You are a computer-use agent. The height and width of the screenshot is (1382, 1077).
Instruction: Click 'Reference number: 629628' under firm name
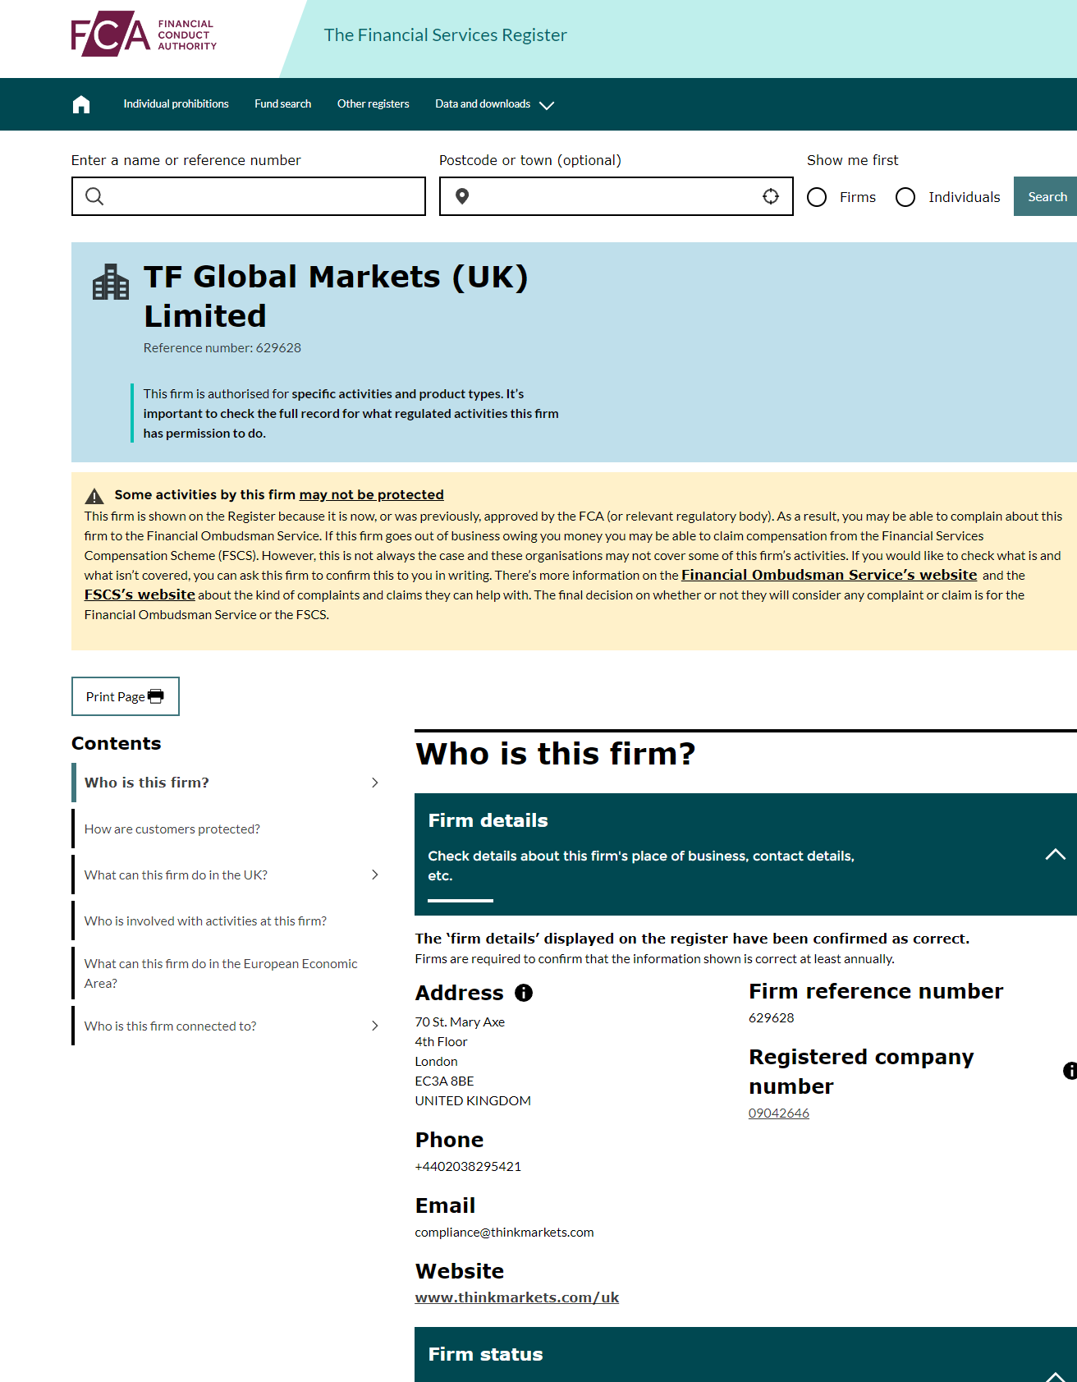point(222,347)
